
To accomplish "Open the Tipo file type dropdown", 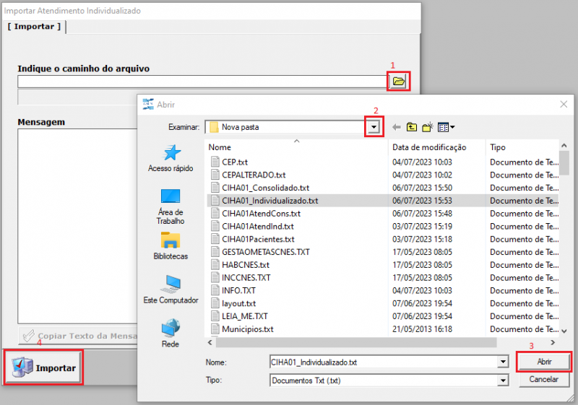I will click(503, 379).
